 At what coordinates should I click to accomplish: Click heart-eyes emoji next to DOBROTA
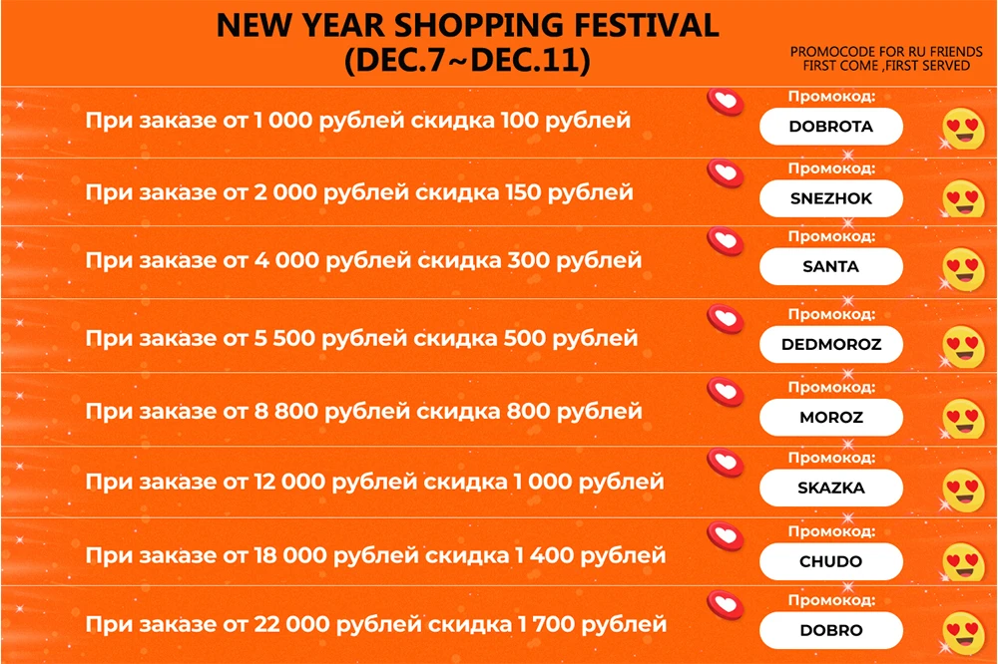[x=963, y=129]
